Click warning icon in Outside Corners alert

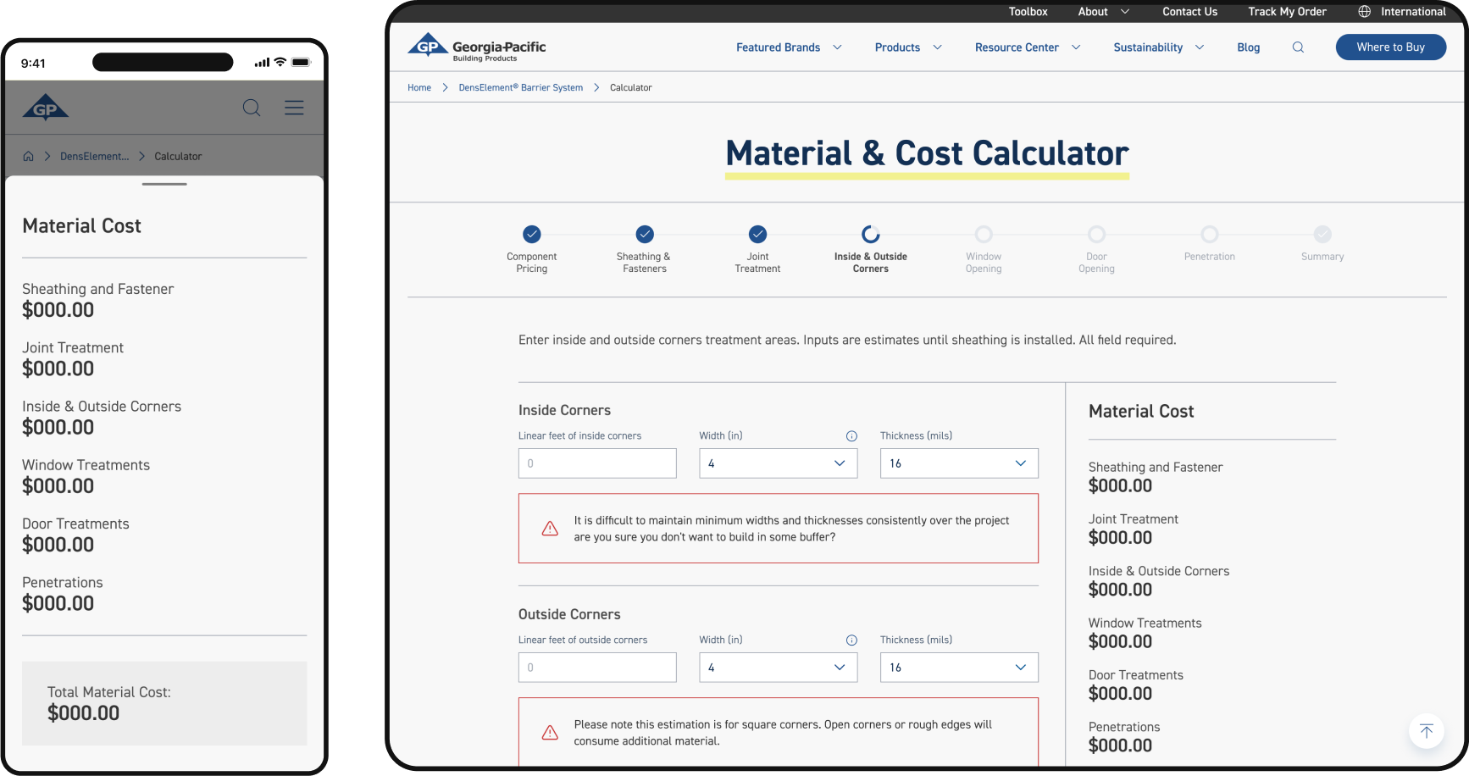(x=550, y=733)
